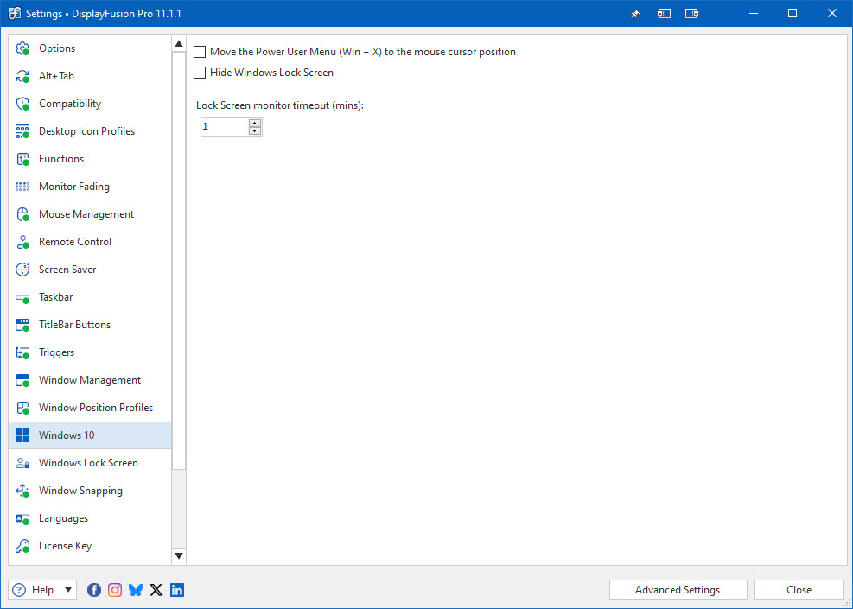Click the Screen Saver sidebar icon

(22, 270)
